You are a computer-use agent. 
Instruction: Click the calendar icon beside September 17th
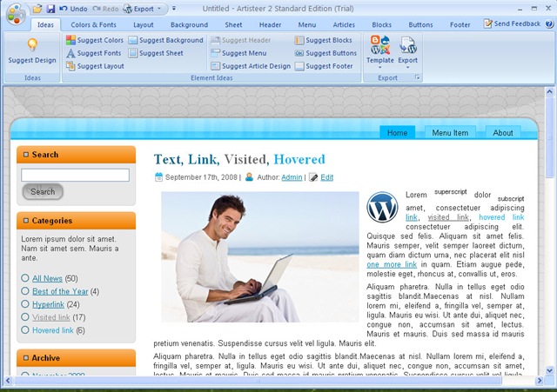click(158, 177)
